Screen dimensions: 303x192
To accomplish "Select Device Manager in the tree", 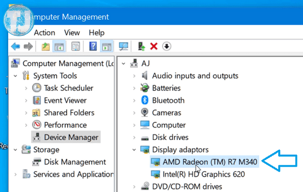I will click(71, 137).
